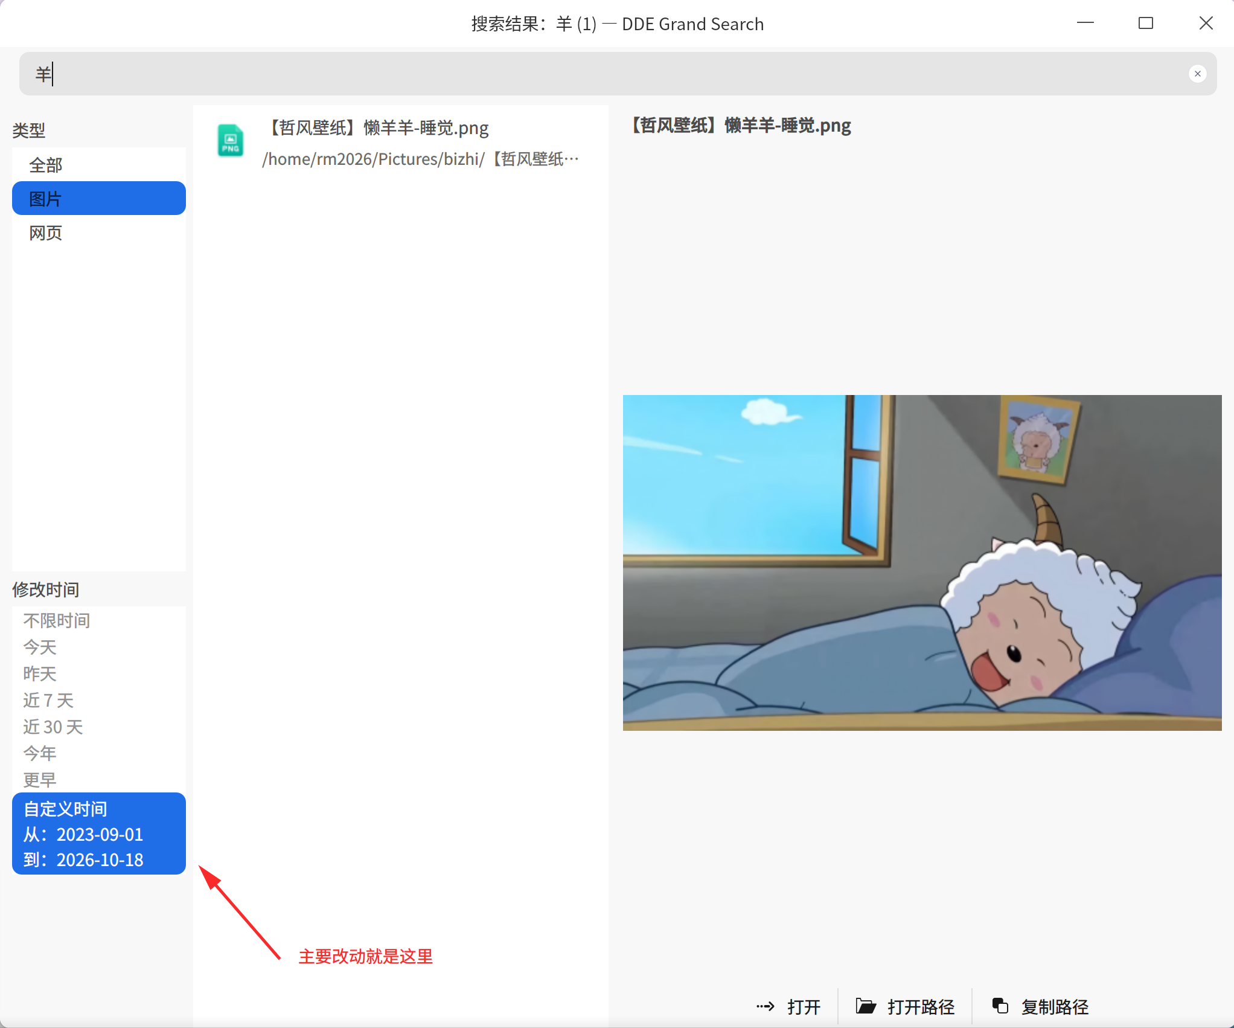Viewport: 1234px width, 1028px height.
Task: Select the 全部 type filter
Action: pyautogui.click(x=99, y=165)
